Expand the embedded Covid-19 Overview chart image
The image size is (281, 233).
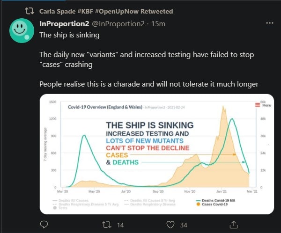[x=157, y=154]
